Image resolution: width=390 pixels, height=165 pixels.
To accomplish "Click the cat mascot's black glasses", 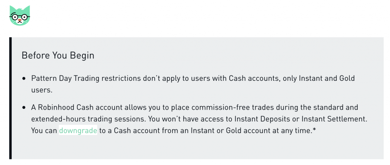I will point(20,17).
